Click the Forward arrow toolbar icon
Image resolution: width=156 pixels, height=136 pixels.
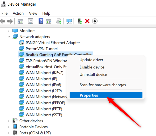[10, 21]
